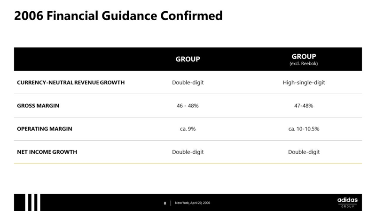Select the 'High-single-digit' cell

(x=304, y=83)
